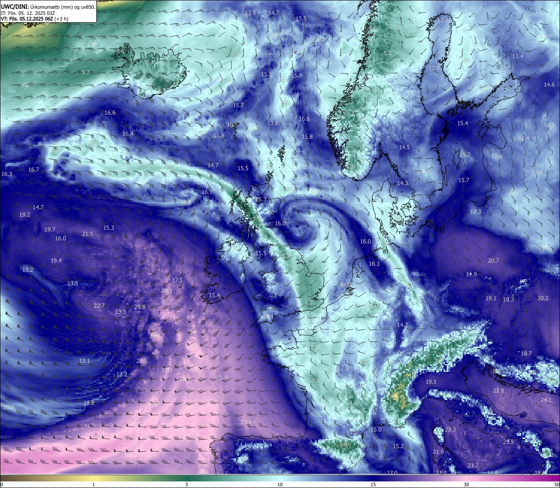Click the 5 label on the color scale
The image size is (560, 488).
click(187, 484)
